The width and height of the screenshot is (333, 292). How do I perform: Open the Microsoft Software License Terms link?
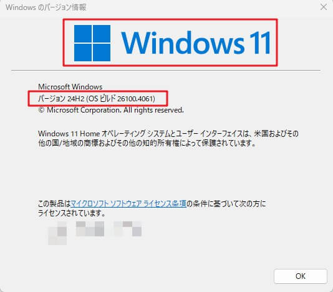click(128, 204)
